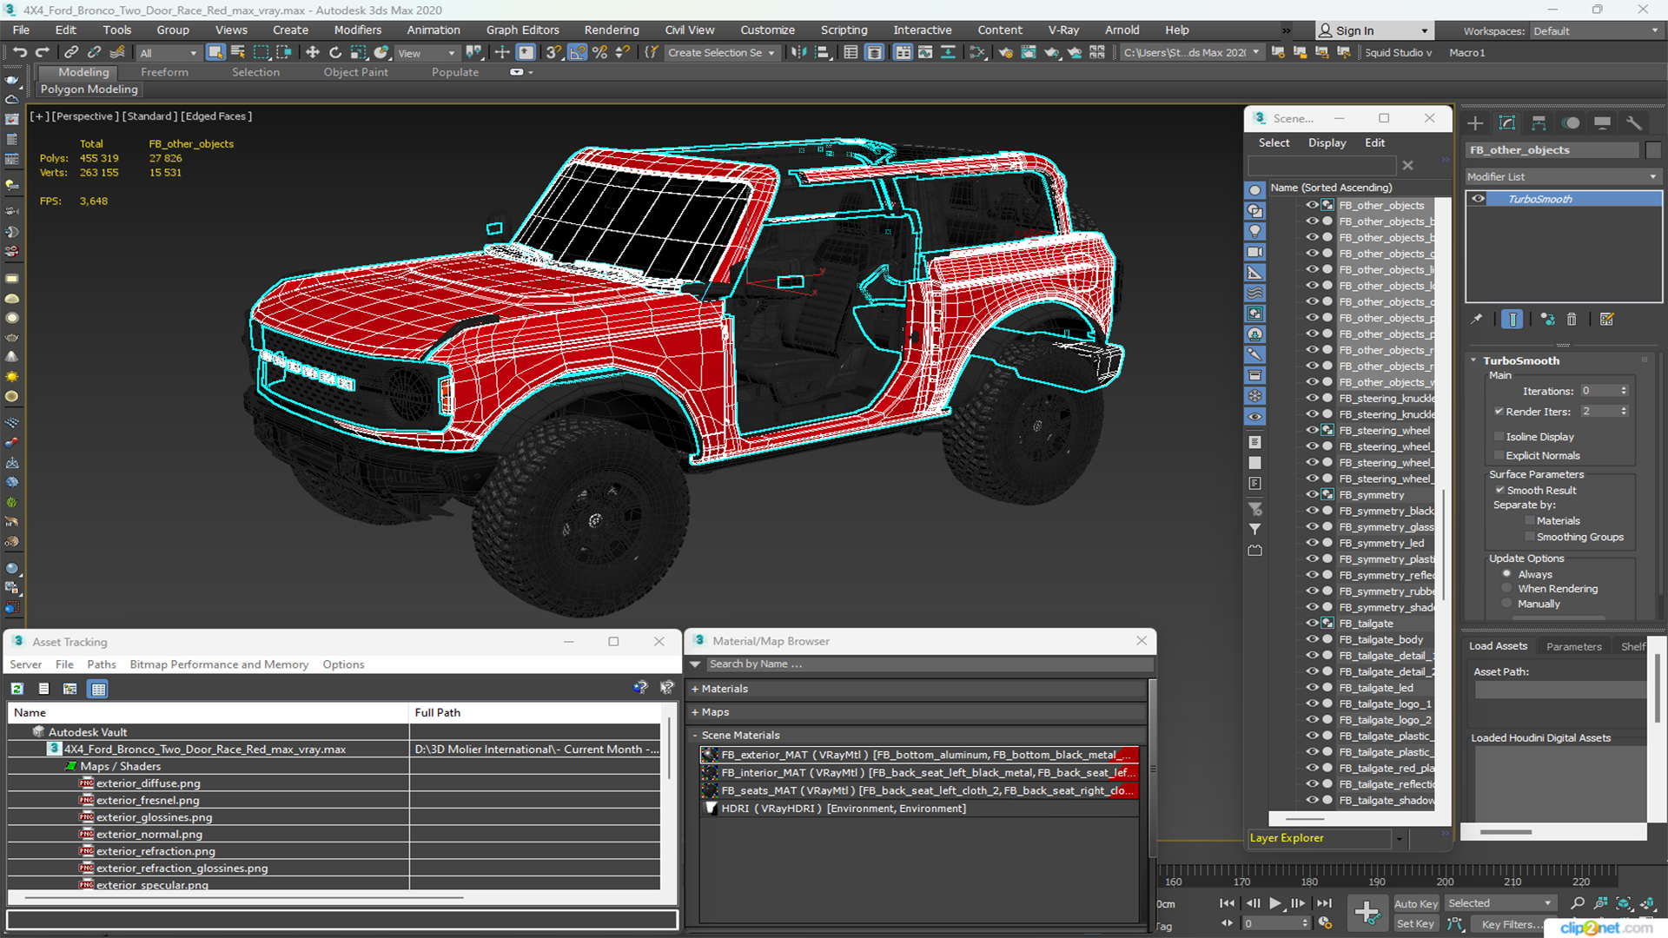Enable separate by Materials checkbox
Viewport: 1668px width, 938px height.
[x=1530, y=521]
